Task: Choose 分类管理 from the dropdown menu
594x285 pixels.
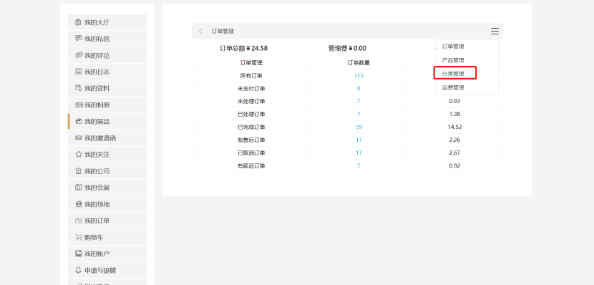Action: coord(453,74)
